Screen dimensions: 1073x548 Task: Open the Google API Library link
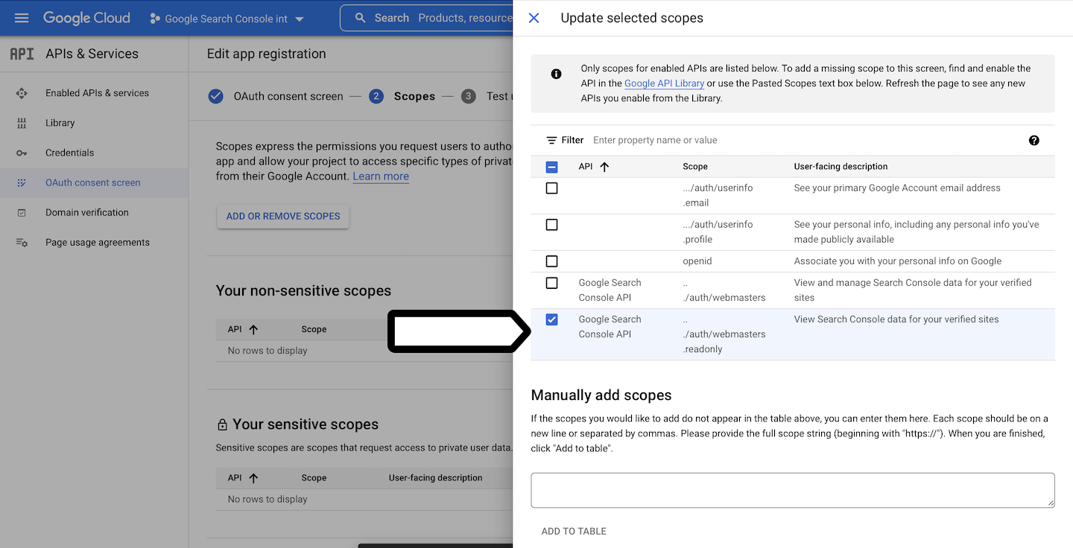[x=664, y=83]
